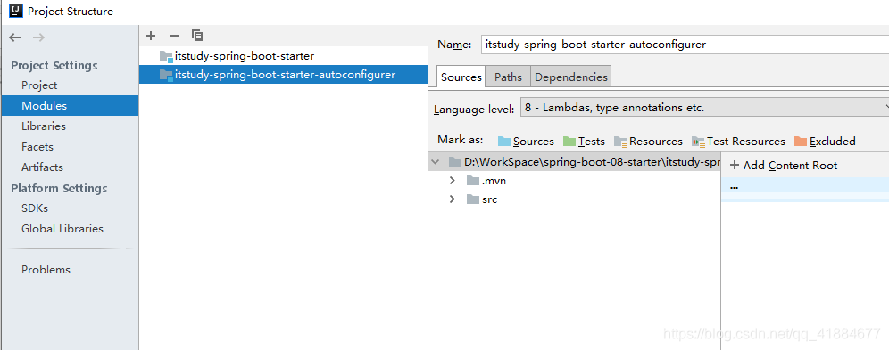Select itstudy-spring-boot-starter module
The height and width of the screenshot is (350, 889).
coord(284,56)
